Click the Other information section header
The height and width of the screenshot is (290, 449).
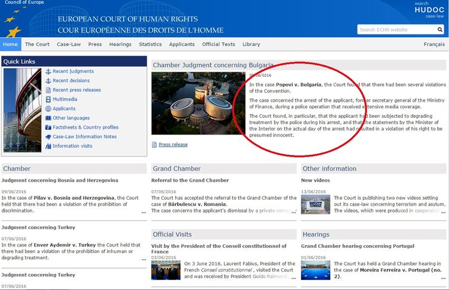coord(374,168)
